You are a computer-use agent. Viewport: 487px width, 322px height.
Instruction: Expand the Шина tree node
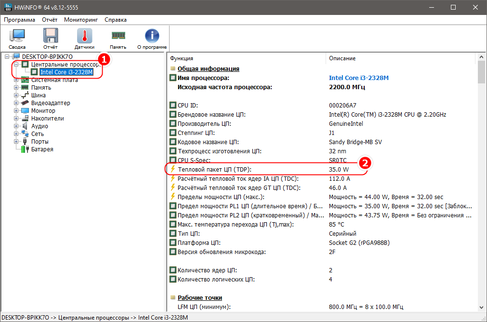coord(16,95)
